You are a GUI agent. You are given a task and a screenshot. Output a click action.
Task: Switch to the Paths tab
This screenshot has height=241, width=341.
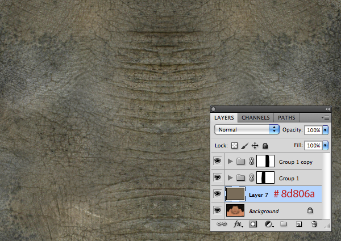[286, 117]
